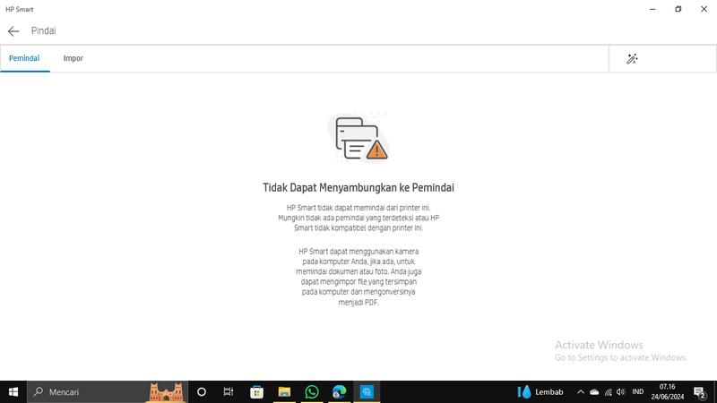This screenshot has height=403, width=717.
Task: Open the volume speaker tray icon
Action: pyautogui.click(x=620, y=392)
